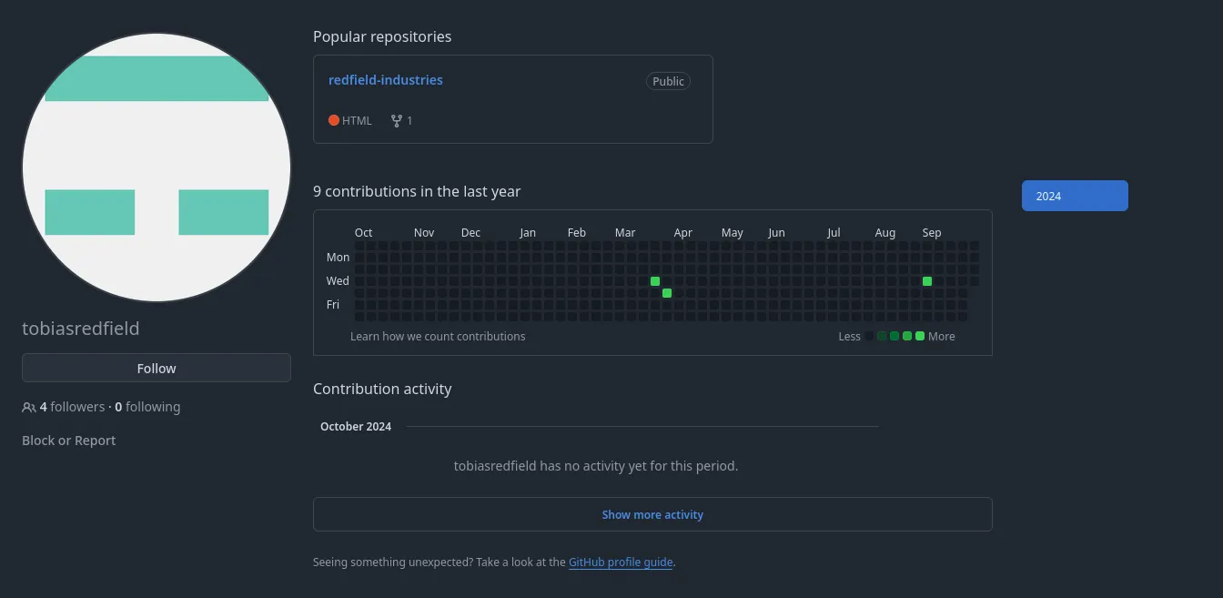Click the tobiasredfield profile avatar

tap(157, 167)
